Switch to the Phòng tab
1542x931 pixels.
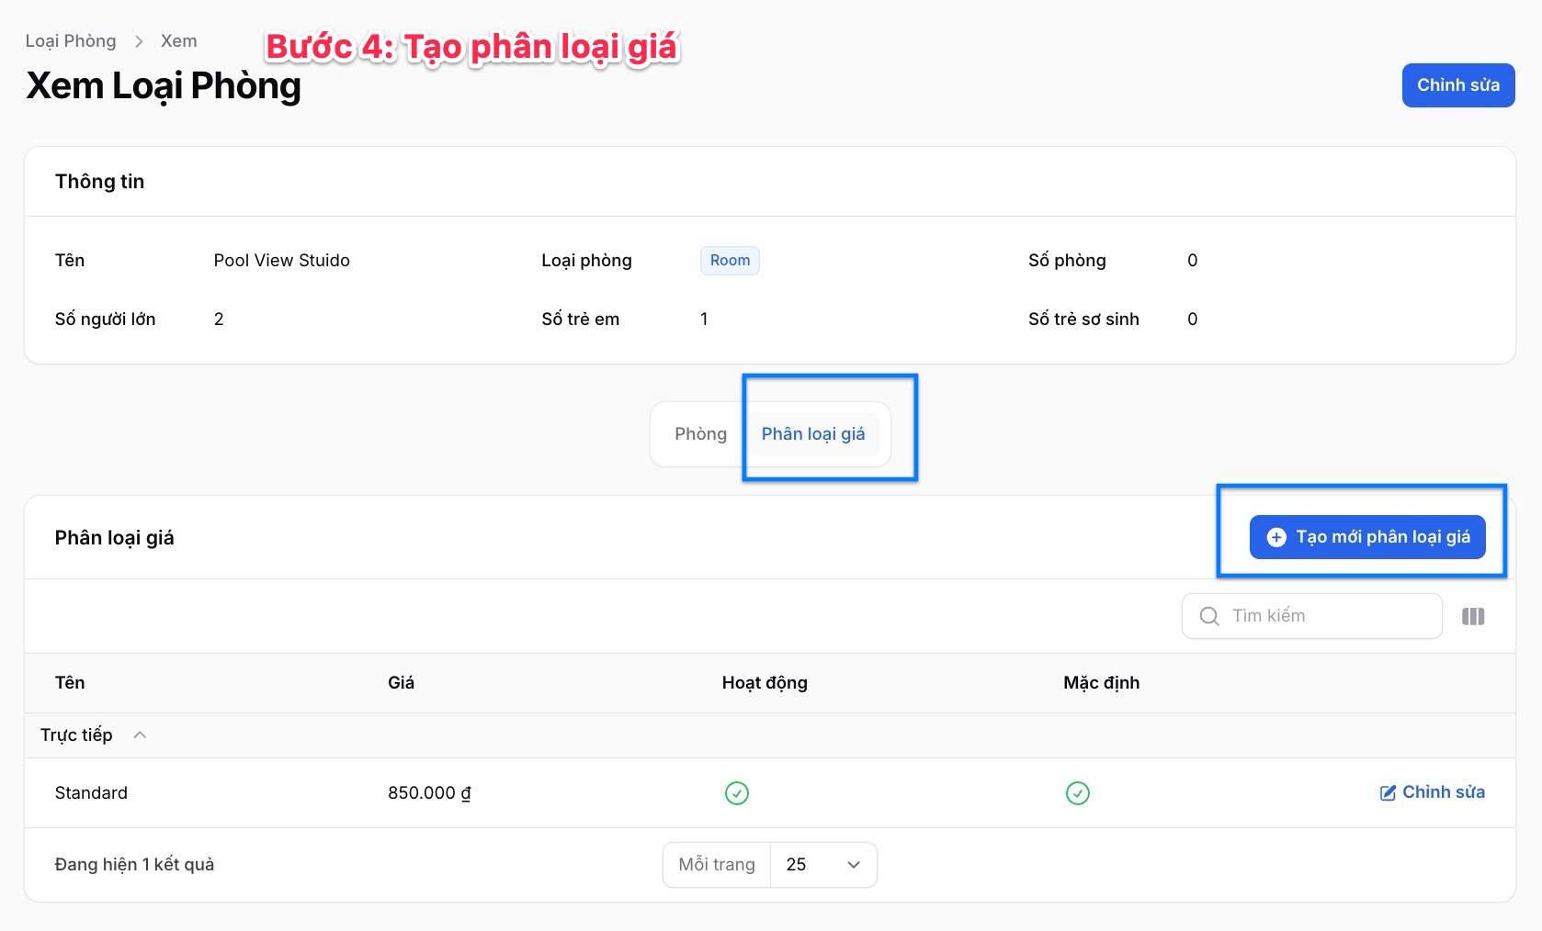(700, 433)
